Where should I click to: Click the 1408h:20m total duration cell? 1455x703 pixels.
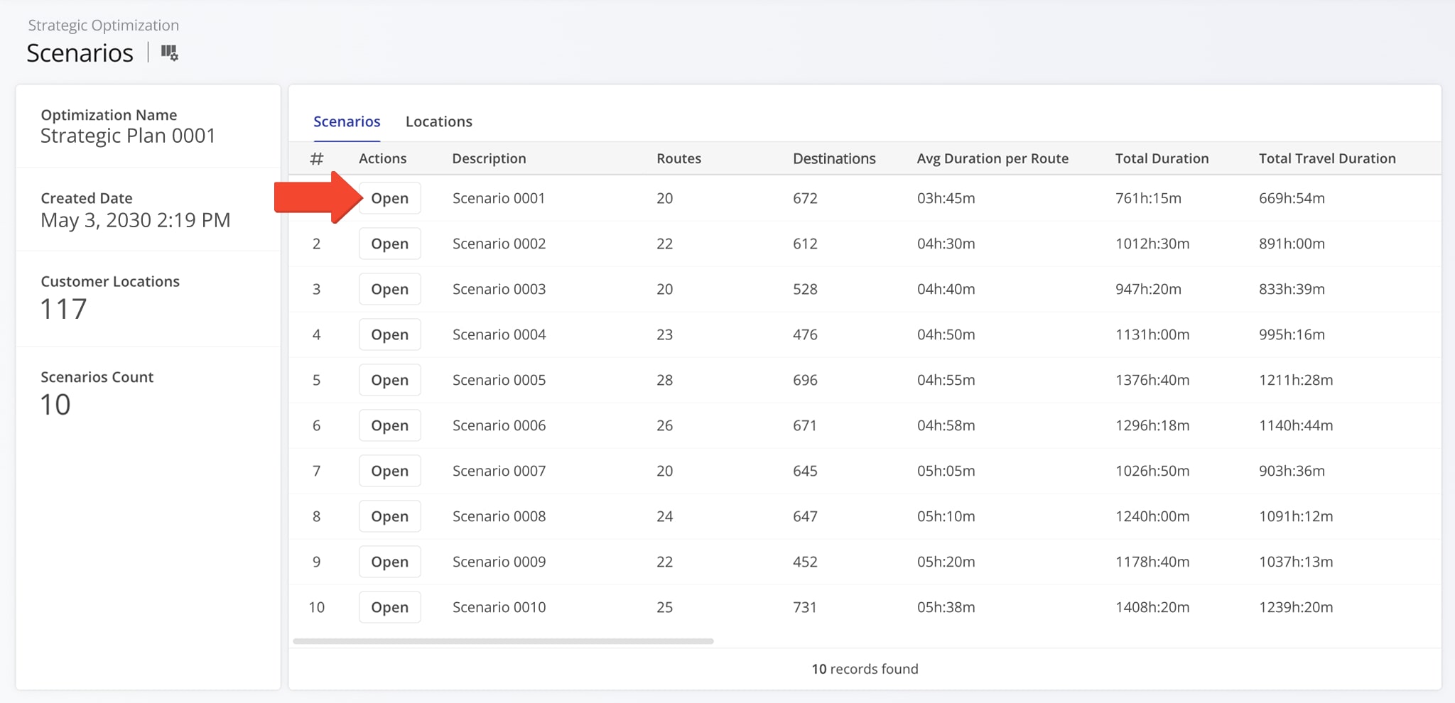[x=1152, y=607]
